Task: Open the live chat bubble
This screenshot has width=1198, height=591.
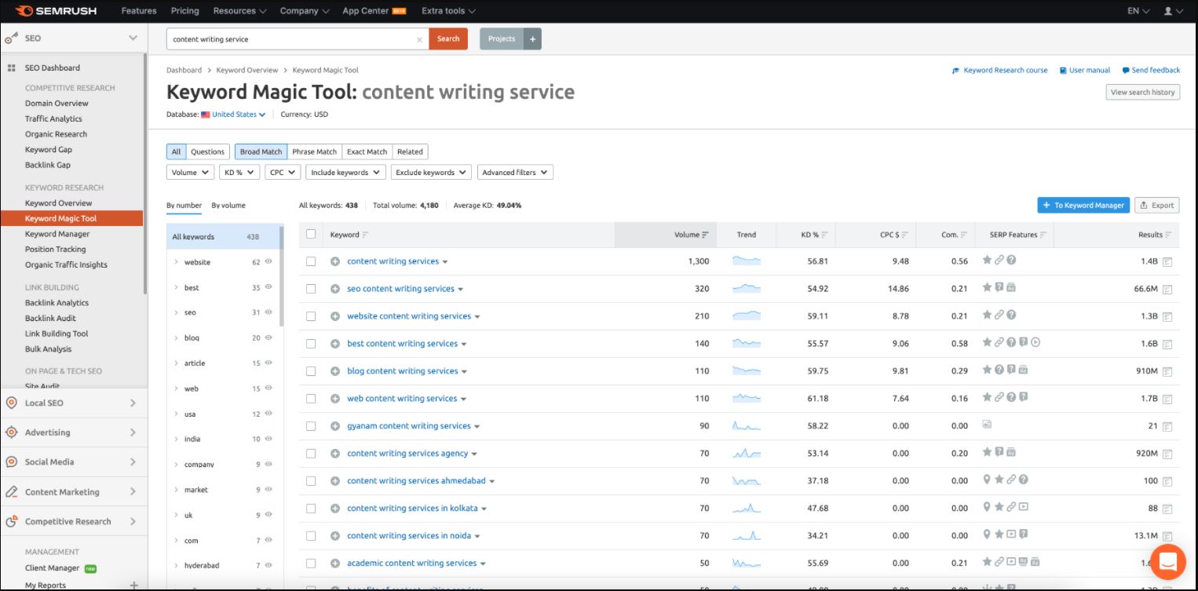Action: tap(1167, 562)
